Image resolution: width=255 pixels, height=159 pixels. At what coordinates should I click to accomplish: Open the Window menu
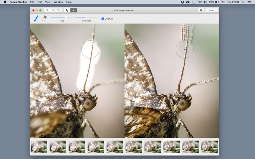(x=58, y=2)
